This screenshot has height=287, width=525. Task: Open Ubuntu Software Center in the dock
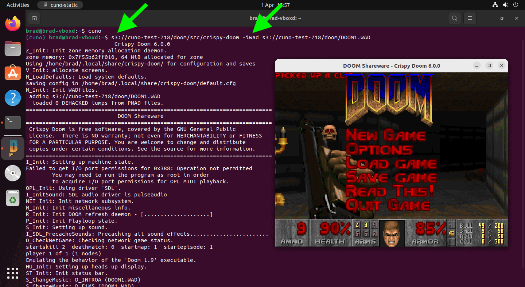(13, 72)
